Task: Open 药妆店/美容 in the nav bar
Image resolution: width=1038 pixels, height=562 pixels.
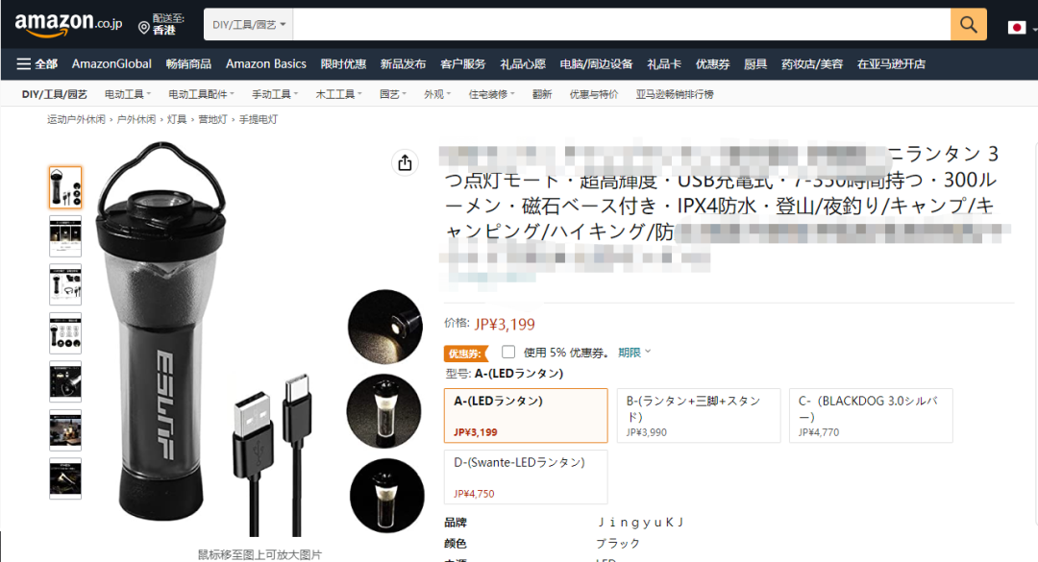Action: [812, 64]
